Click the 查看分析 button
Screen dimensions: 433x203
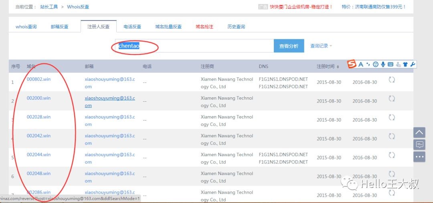pos(289,46)
